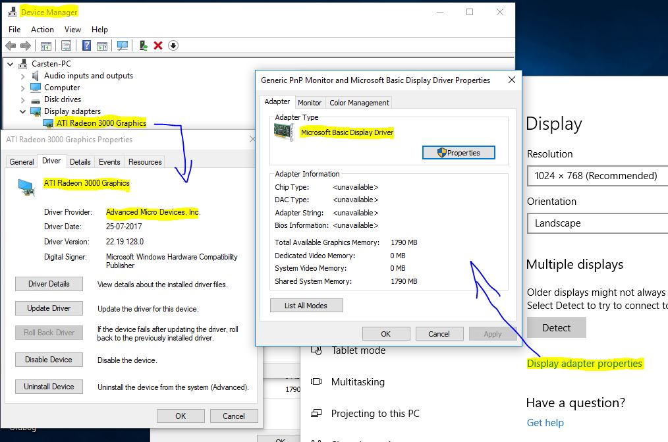
Task: Click the Get help link
Action: pos(545,423)
